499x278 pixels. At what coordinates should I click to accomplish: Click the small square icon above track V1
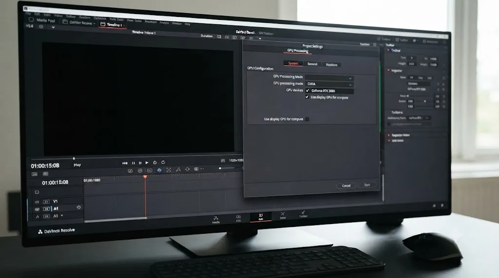tap(37, 192)
